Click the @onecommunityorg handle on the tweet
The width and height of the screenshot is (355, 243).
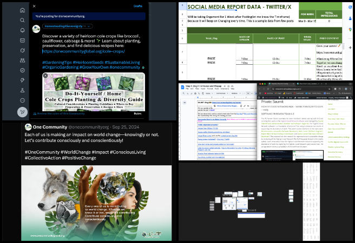point(89,127)
